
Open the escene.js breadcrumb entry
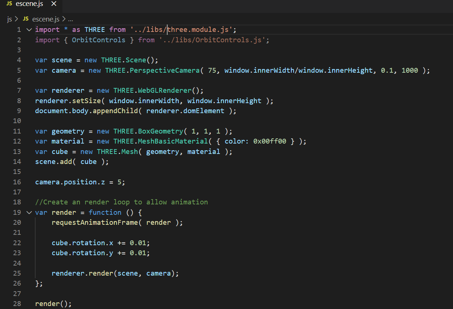point(45,19)
